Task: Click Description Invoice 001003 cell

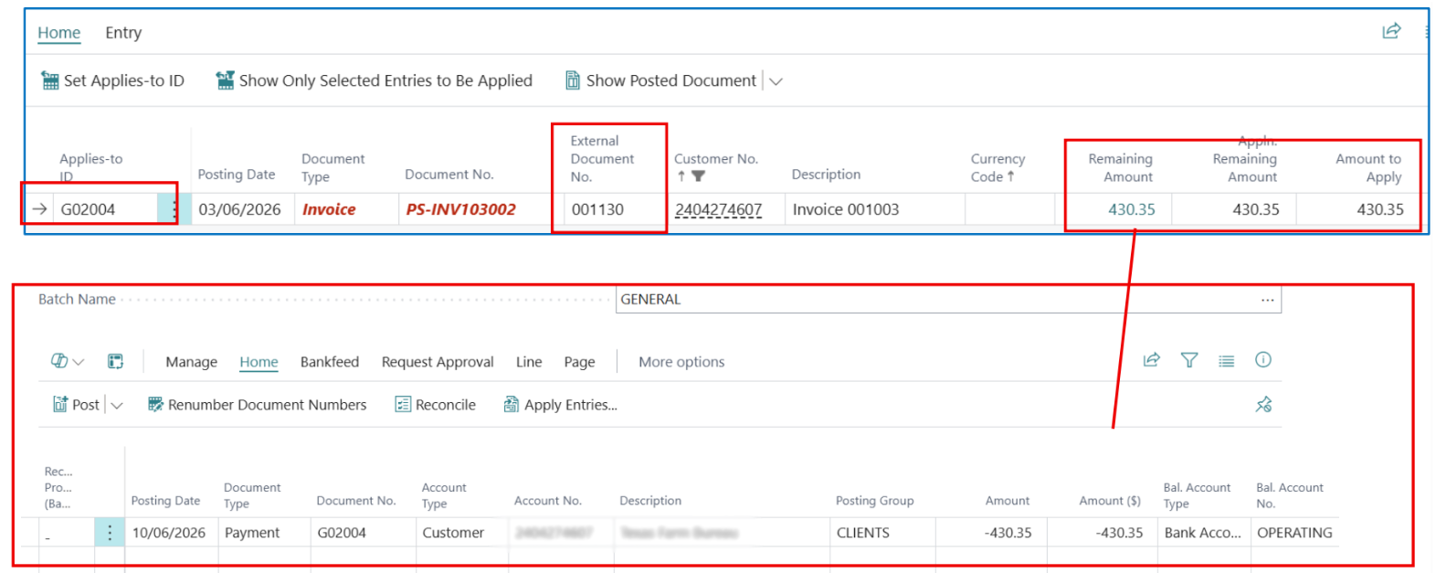Action: pos(873,209)
